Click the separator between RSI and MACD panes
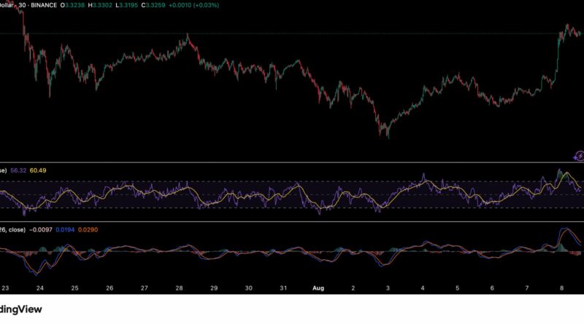Screen dimensions: 584x324 pyautogui.click(x=292, y=221)
